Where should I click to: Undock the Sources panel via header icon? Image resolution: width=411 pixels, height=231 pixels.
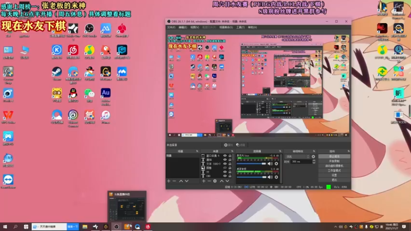tap(232, 151)
